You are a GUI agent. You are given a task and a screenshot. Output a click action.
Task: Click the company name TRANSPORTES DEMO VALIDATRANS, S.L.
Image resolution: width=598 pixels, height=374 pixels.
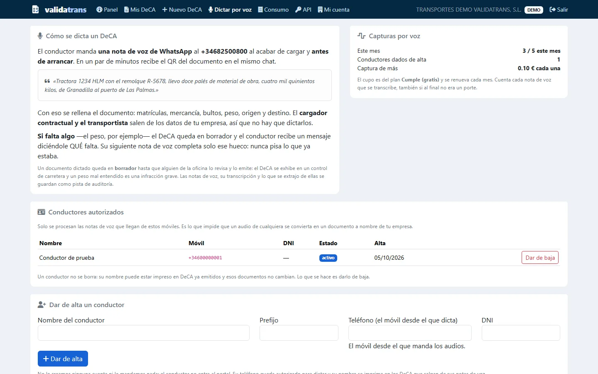click(469, 10)
